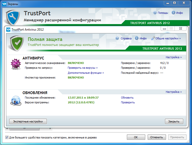Viewport: 192px width, 145px height.
Task: Click Проверить на вирусы link
Action: [83, 68]
